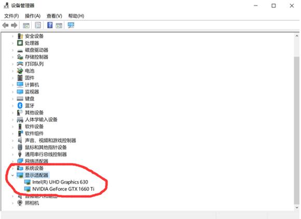Click the 磁盘驱动器 disk drive icon
The width and height of the screenshot is (301, 219).
pos(20,50)
